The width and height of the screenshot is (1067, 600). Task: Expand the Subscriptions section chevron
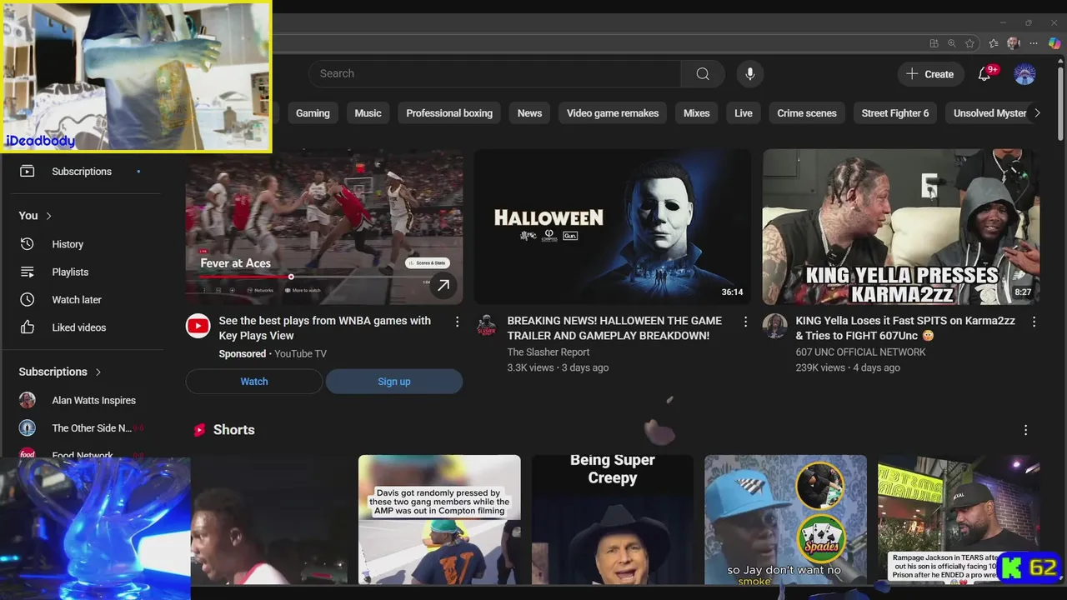click(x=98, y=372)
